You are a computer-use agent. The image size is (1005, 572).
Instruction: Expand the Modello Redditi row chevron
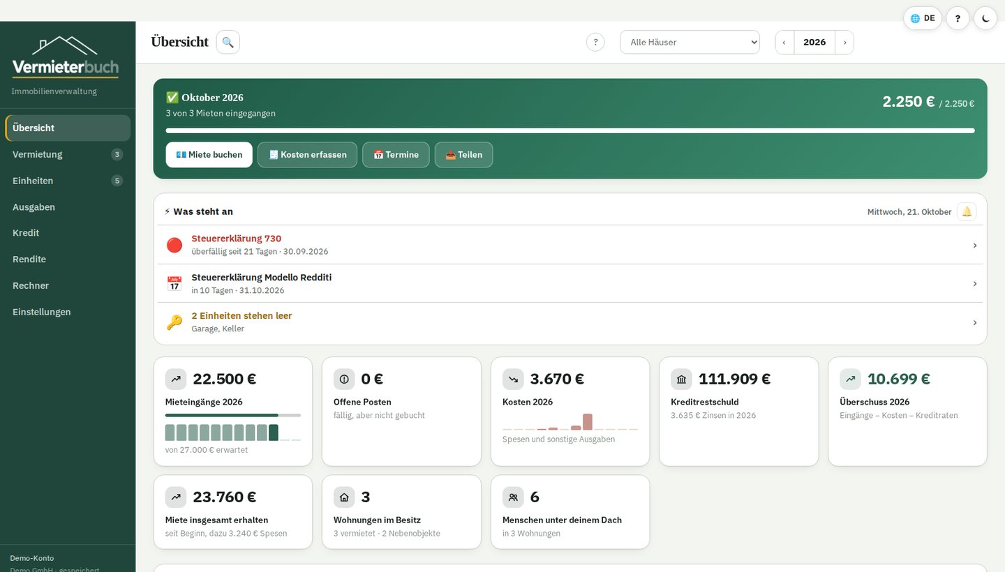pos(975,284)
